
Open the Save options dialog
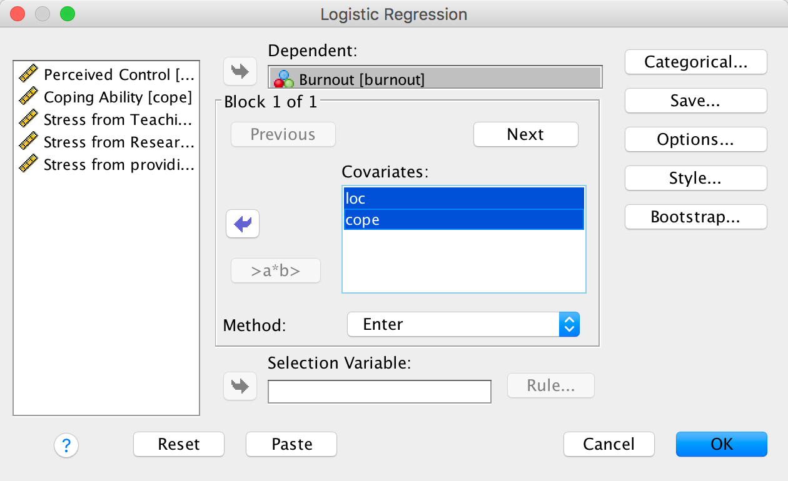695,101
